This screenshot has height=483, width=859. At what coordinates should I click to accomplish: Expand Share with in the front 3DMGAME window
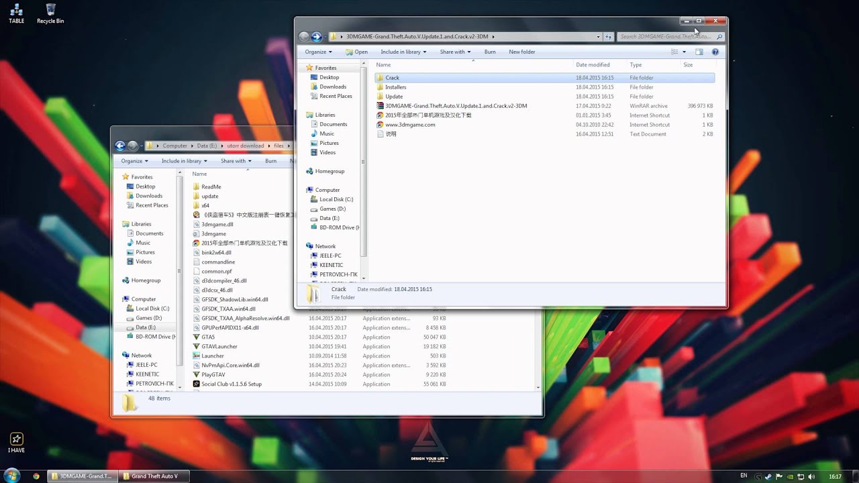point(455,52)
